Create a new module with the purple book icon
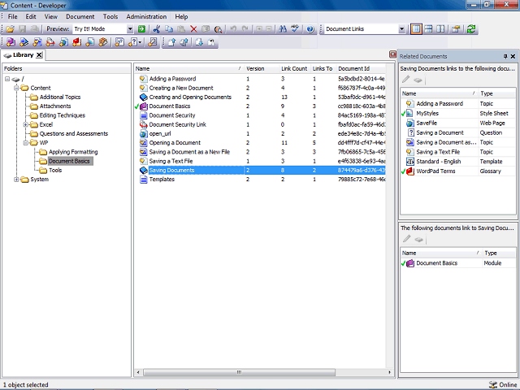 (x=11, y=42)
